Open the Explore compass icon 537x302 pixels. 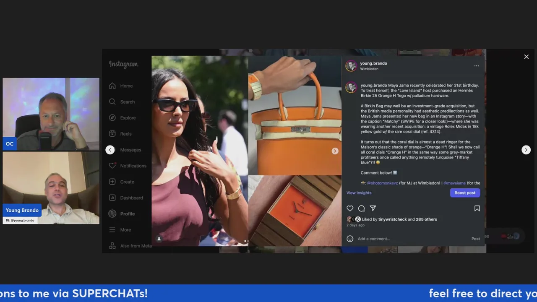(x=112, y=117)
